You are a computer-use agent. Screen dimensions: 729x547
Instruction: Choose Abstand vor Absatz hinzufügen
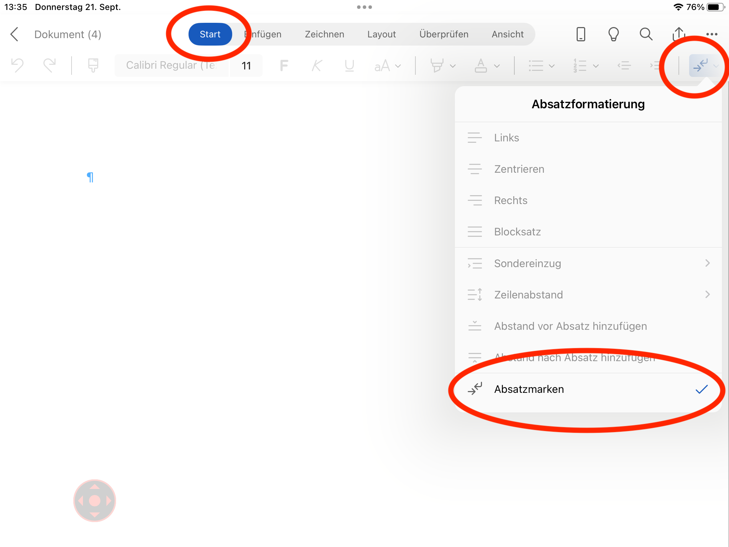[x=570, y=326]
